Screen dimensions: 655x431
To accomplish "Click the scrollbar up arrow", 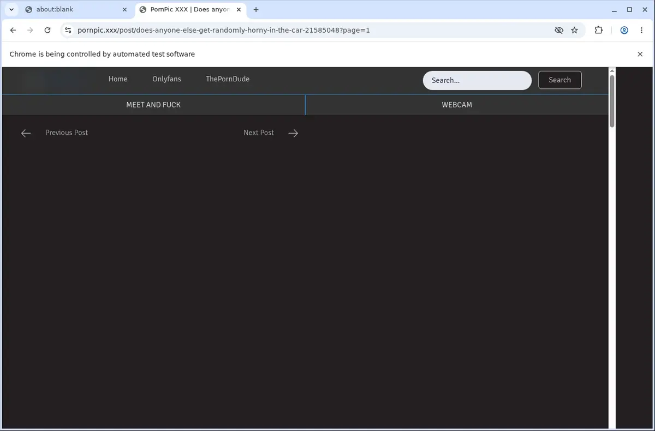I will click(612, 70).
